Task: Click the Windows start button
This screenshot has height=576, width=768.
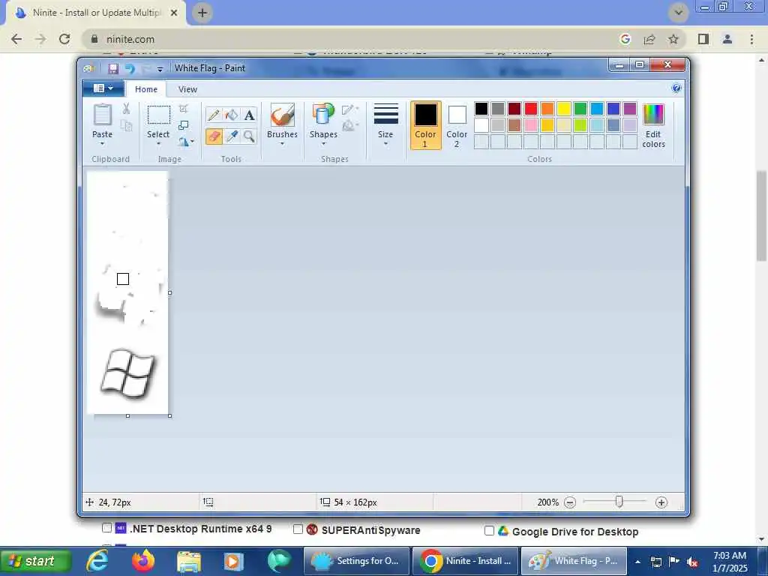Action: (x=36, y=561)
